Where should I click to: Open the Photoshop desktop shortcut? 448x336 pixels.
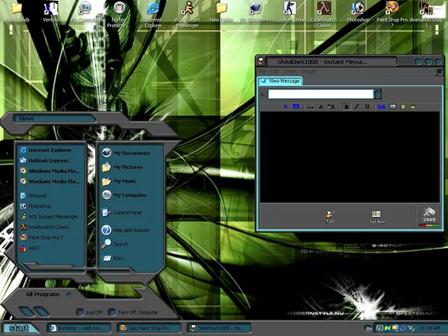click(x=358, y=13)
